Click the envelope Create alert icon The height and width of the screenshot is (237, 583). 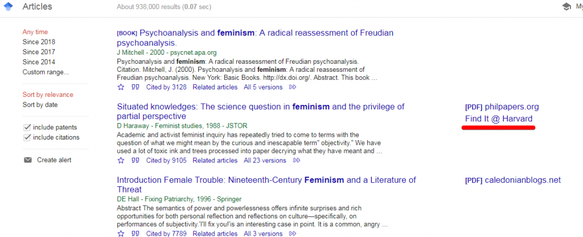(x=28, y=160)
